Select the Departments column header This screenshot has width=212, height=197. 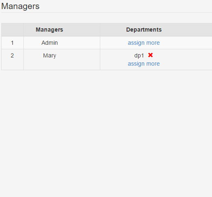pyautogui.click(x=144, y=30)
